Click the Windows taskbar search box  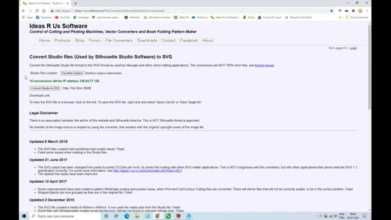65,216
